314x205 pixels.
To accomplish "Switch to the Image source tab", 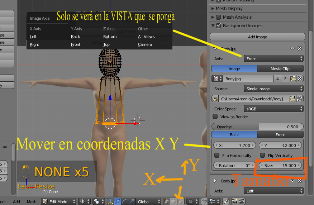I will click(x=234, y=69).
